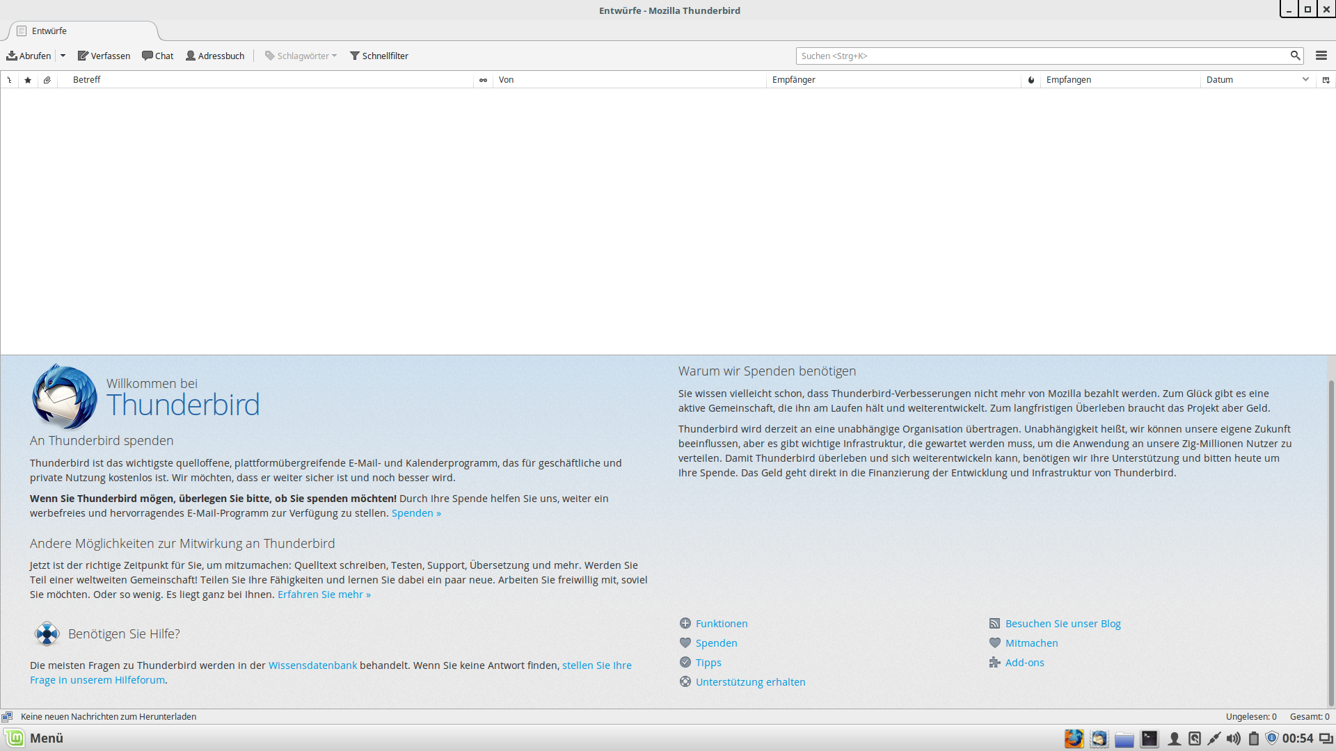This screenshot has width=1336, height=751.
Task: Open the Chat toolbar button
Action: pos(158,56)
